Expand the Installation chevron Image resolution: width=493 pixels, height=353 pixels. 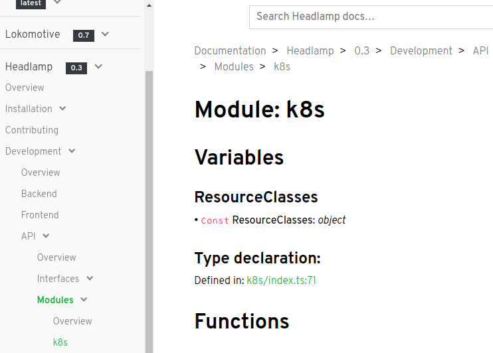tap(62, 109)
